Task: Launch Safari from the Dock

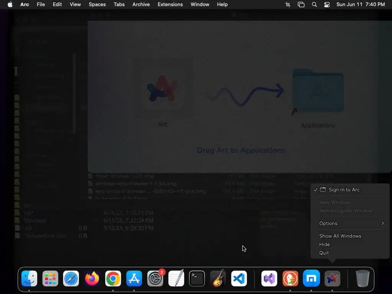Action: (x=71, y=279)
